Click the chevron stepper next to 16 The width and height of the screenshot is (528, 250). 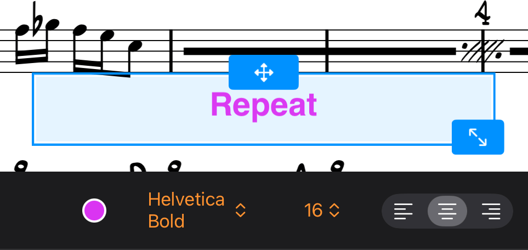click(334, 211)
